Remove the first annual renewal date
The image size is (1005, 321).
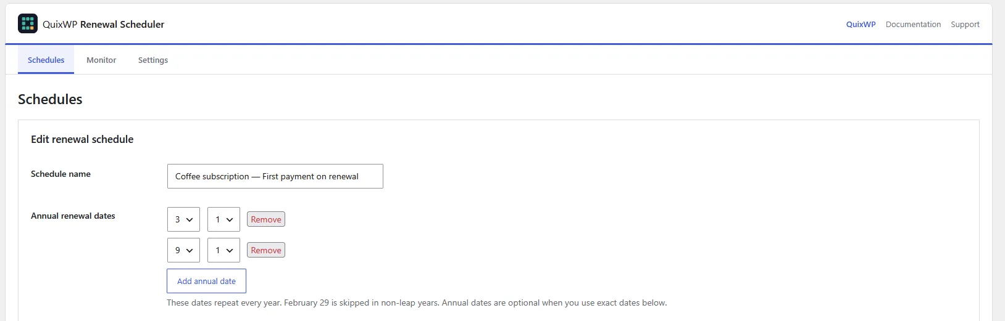tap(266, 219)
